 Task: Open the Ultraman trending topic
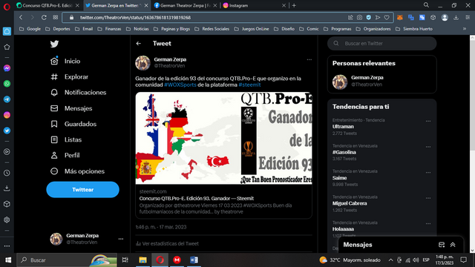tap(343, 127)
